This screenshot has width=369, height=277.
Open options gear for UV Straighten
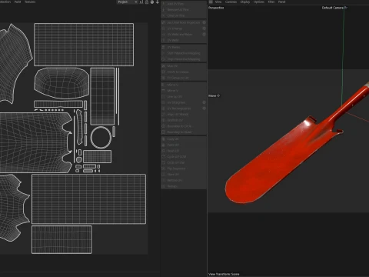[x=204, y=102]
